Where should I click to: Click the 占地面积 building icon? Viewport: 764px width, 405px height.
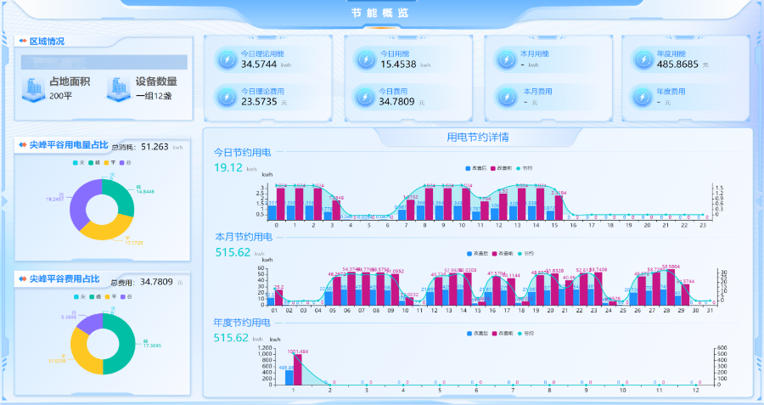(x=33, y=88)
